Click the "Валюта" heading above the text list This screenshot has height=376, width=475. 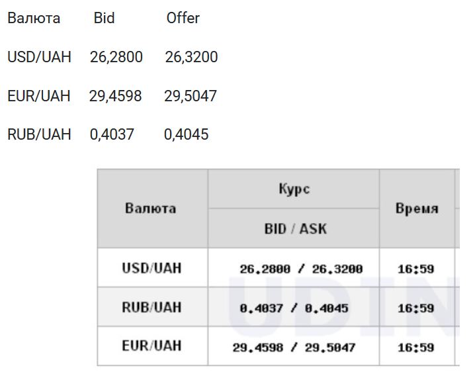[34, 19]
